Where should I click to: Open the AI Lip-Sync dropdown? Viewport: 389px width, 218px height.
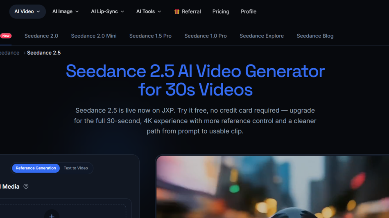coord(107,11)
